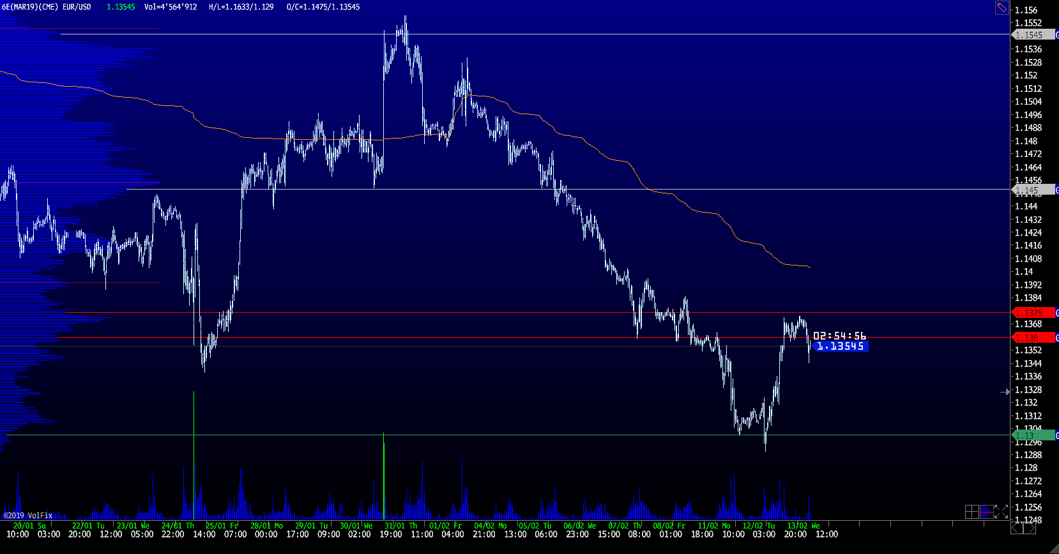The image size is (1059, 554).
Task: Click the red 1.136 price level marker
Action: [x=1033, y=338]
